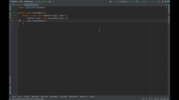Image resolution: width=179 pixels, height=100 pixels.
Task: Click on import java.util.Scanner line
Action: (32, 7)
